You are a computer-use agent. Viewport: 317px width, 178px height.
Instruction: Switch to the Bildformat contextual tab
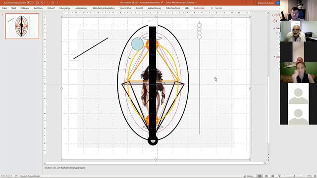click(199, 8)
